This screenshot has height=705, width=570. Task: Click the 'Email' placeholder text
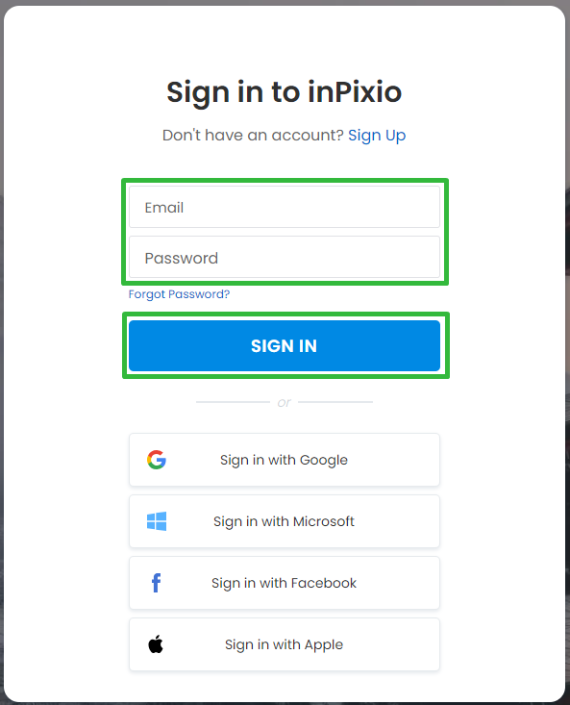pyautogui.click(x=164, y=208)
